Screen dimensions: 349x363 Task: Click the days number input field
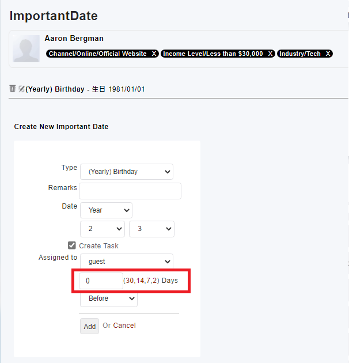point(101,281)
